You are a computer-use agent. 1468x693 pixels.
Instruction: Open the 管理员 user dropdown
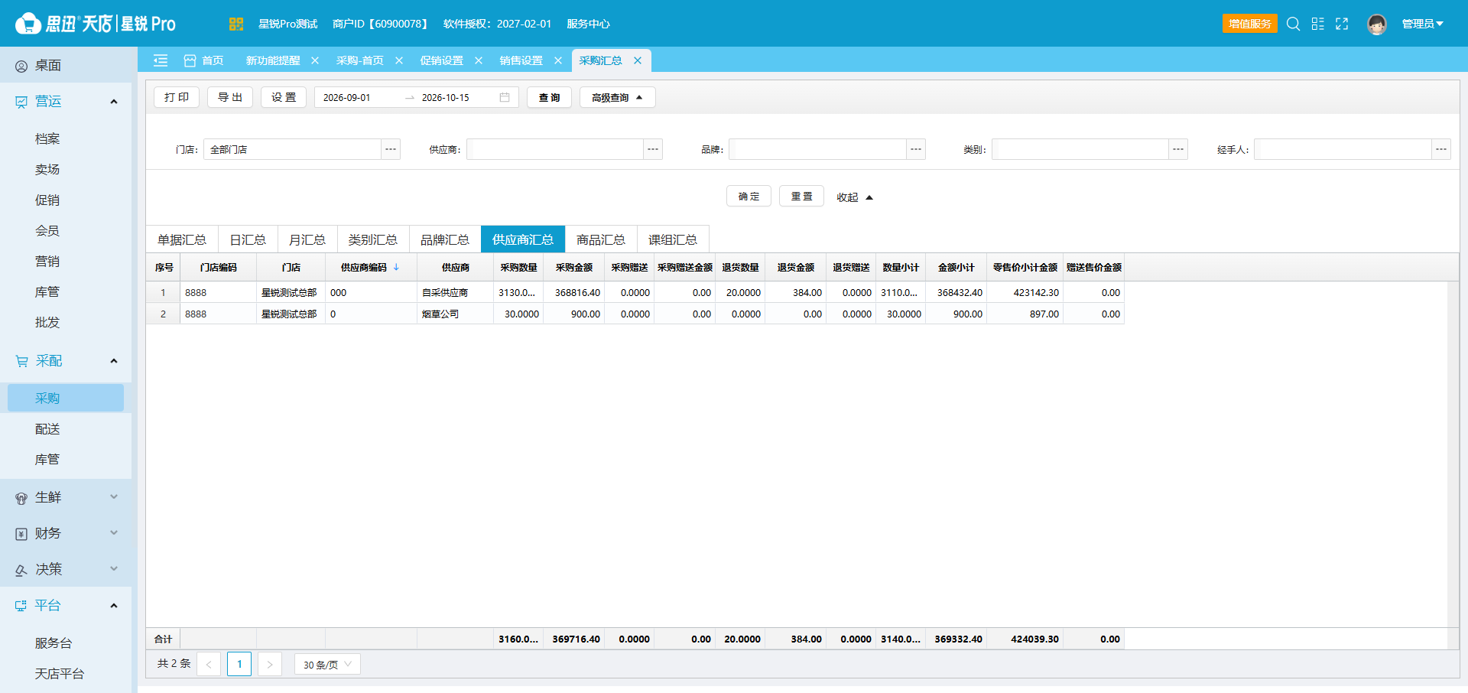coord(1422,24)
